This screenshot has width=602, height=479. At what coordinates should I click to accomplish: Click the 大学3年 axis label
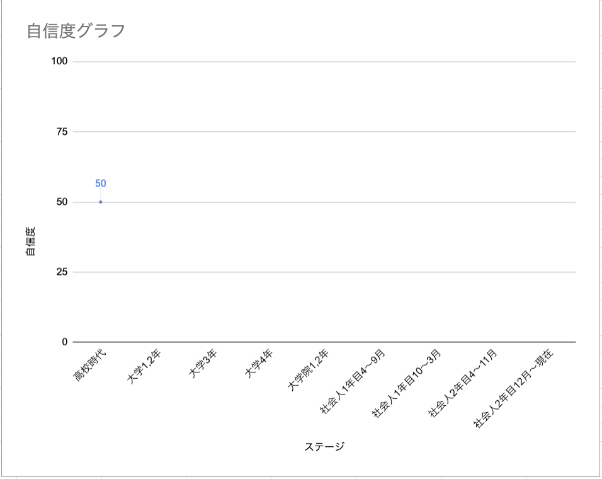[x=203, y=363]
